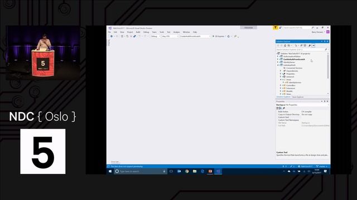Viewport: 357px width, 200px height.
Task: Expand the Dependencies node
Action: pyautogui.click(x=281, y=71)
